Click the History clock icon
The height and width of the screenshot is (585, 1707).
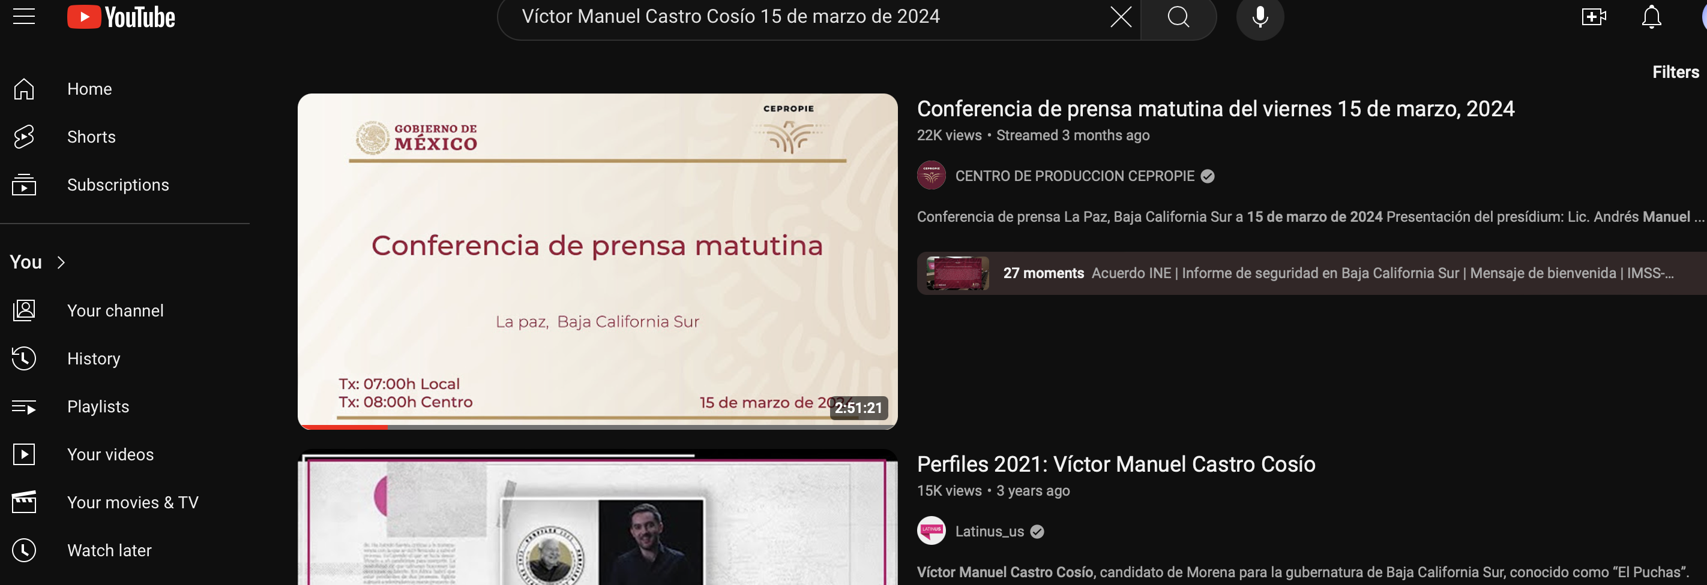tap(24, 358)
